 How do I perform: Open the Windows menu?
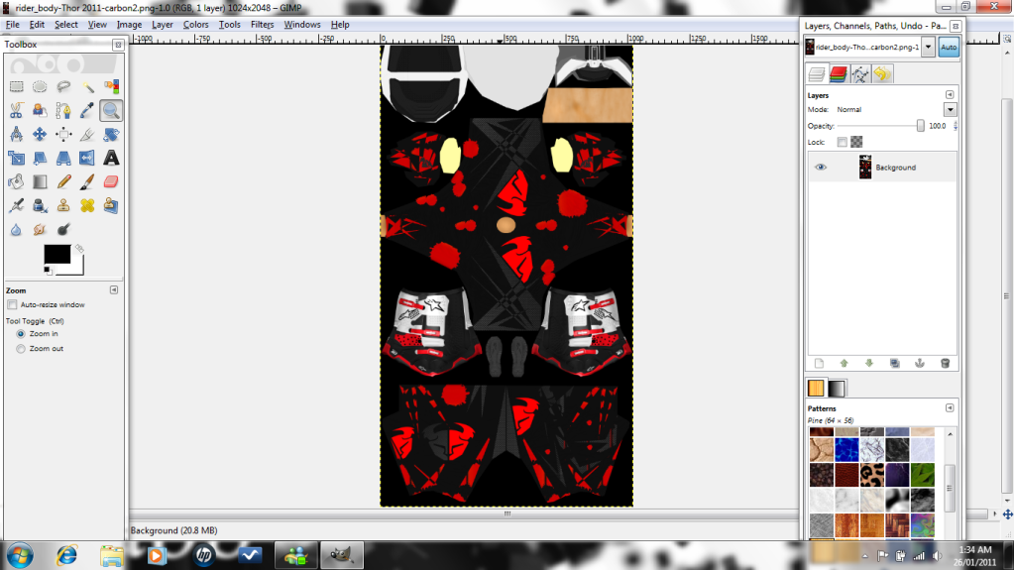pyautogui.click(x=302, y=25)
